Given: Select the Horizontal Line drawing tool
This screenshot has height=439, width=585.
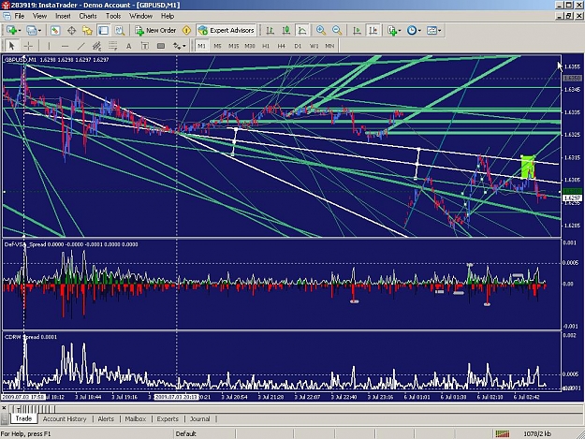Looking at the screenshot, I should tap(65, 46).
